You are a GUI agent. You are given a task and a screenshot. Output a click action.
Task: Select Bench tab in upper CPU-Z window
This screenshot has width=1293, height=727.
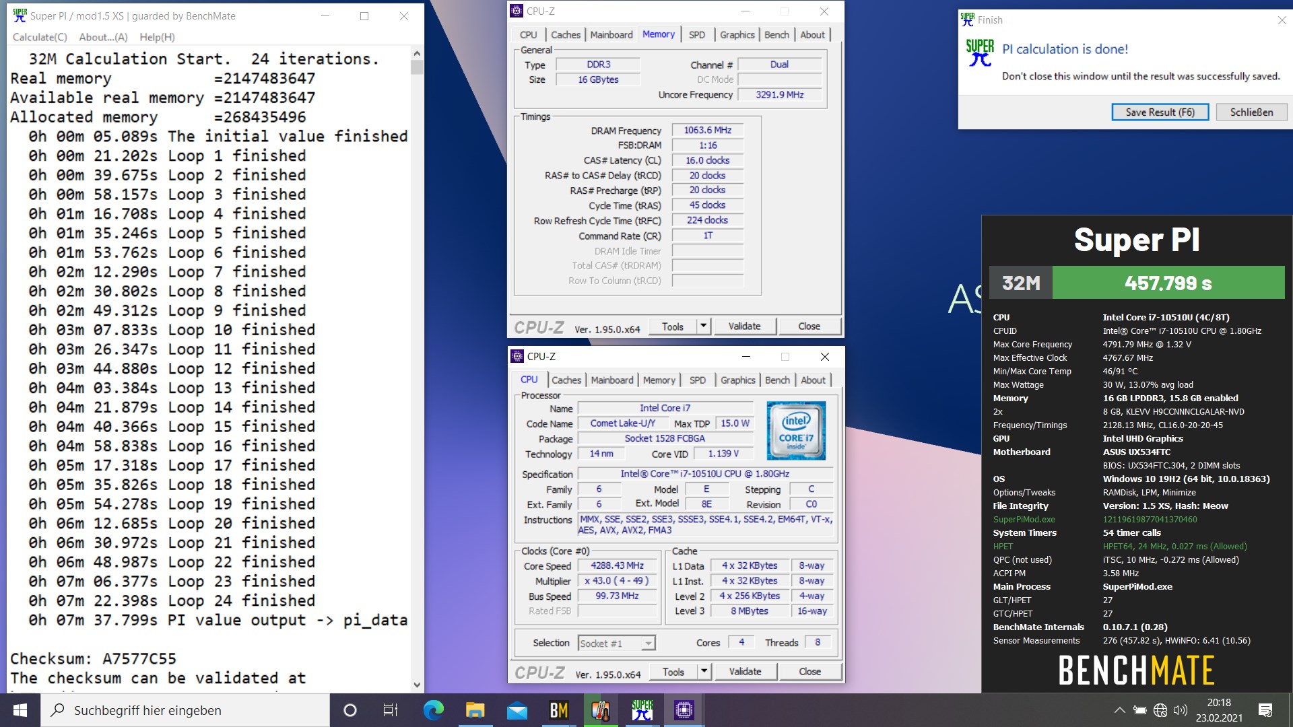pos(776,35)
